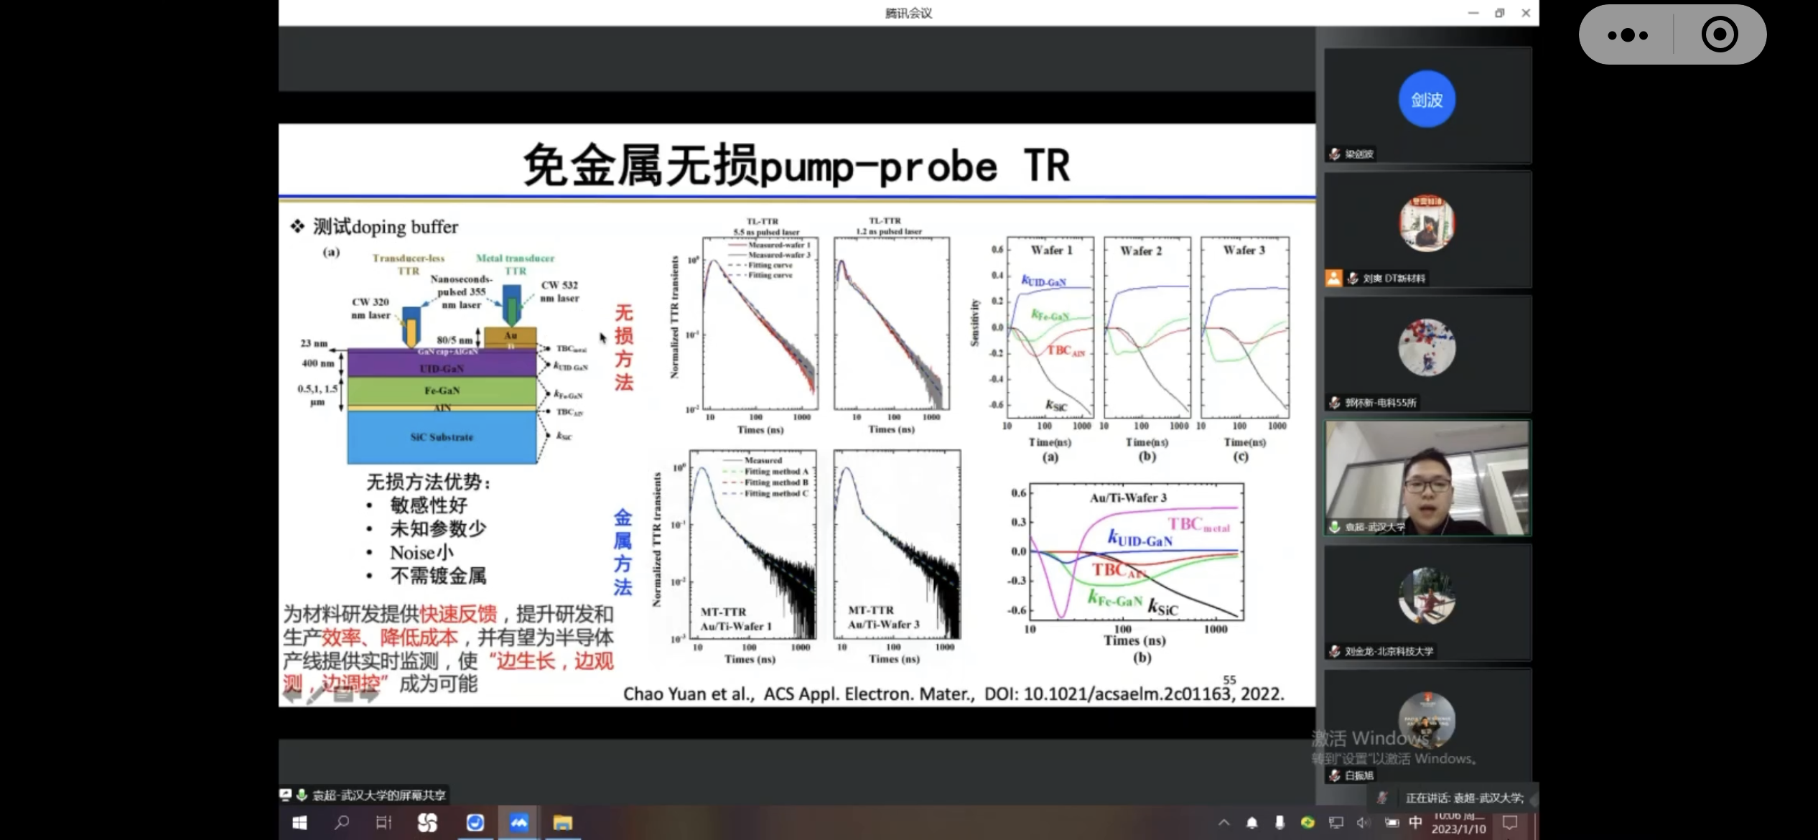Select speaker 袁超-武汉大学 video tile

pos(1427,477)
